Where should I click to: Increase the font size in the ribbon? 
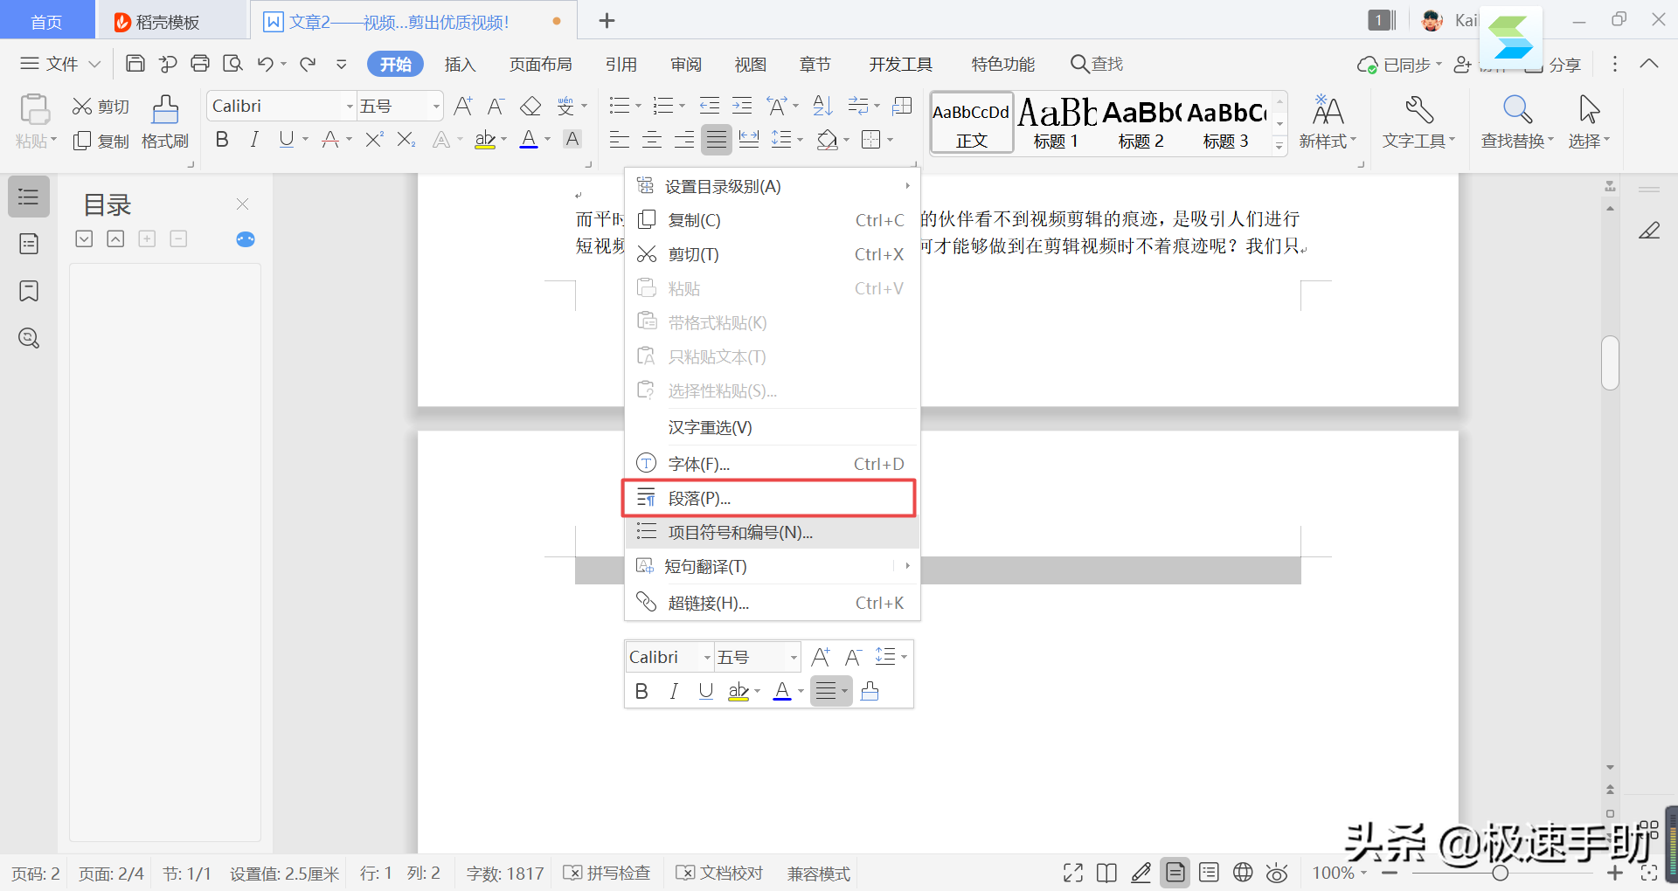coord(463,107)
